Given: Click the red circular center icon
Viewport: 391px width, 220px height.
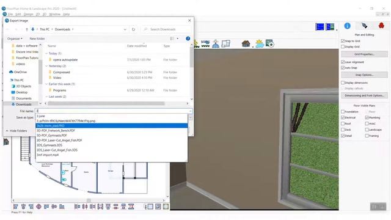Looking at the screenshot, I should click(x=38, y=207).
